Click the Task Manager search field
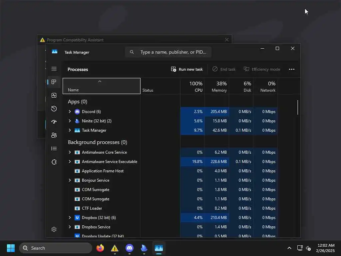This screenshot has height=256, width=341. [x=168, y=52]
